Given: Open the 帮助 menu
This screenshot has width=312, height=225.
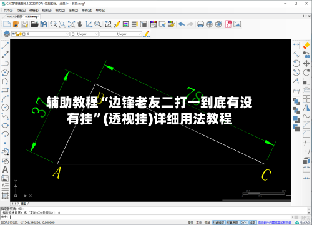Looking at the screenshot, I should pos(100,10).
